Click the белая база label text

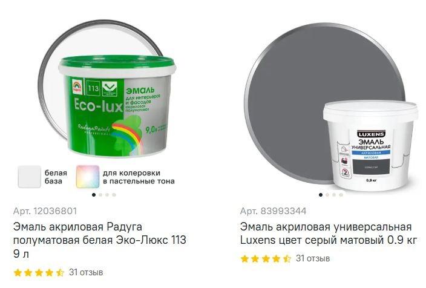coord(56,177)
